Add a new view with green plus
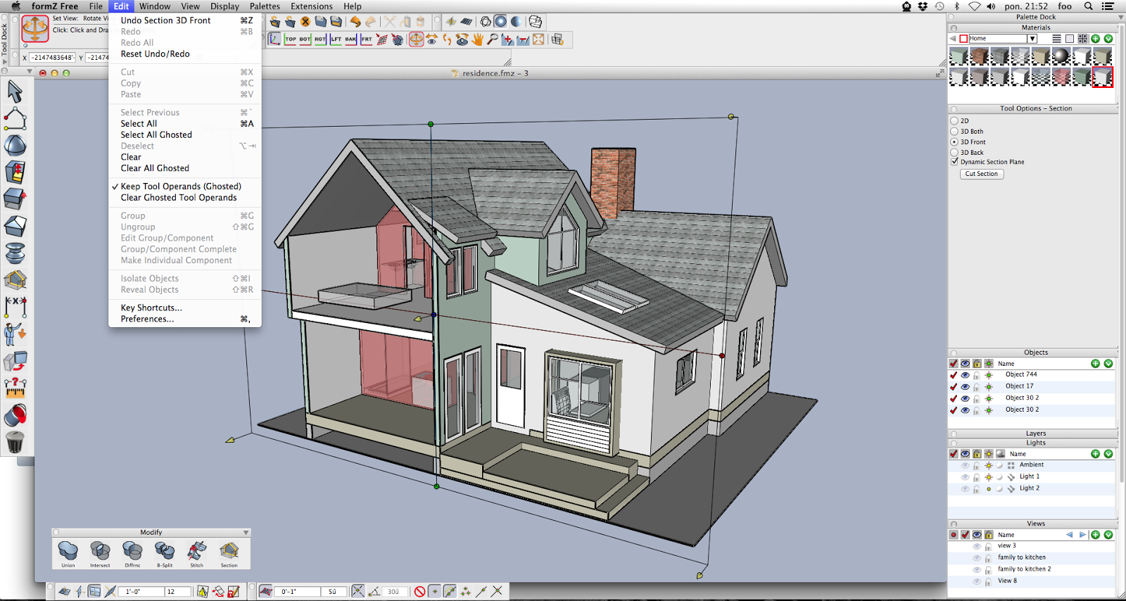Viewport: 1126px width, 601px height. coord(1096,535)
